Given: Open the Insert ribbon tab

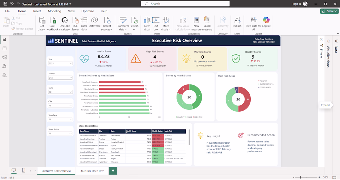Looking at the screenshot, I should (37, 11).
